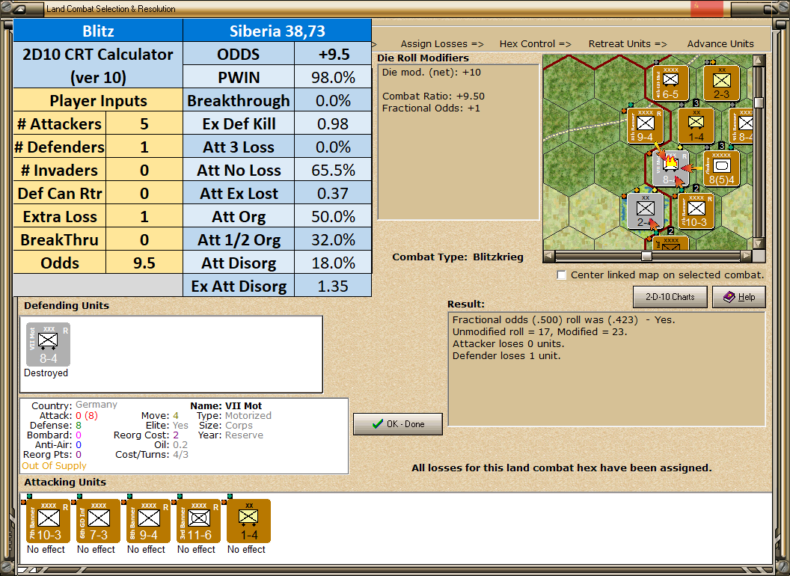Open the Advance Units step tab
This screenshot has width=790, height=576.
click(x=720, y=44)
